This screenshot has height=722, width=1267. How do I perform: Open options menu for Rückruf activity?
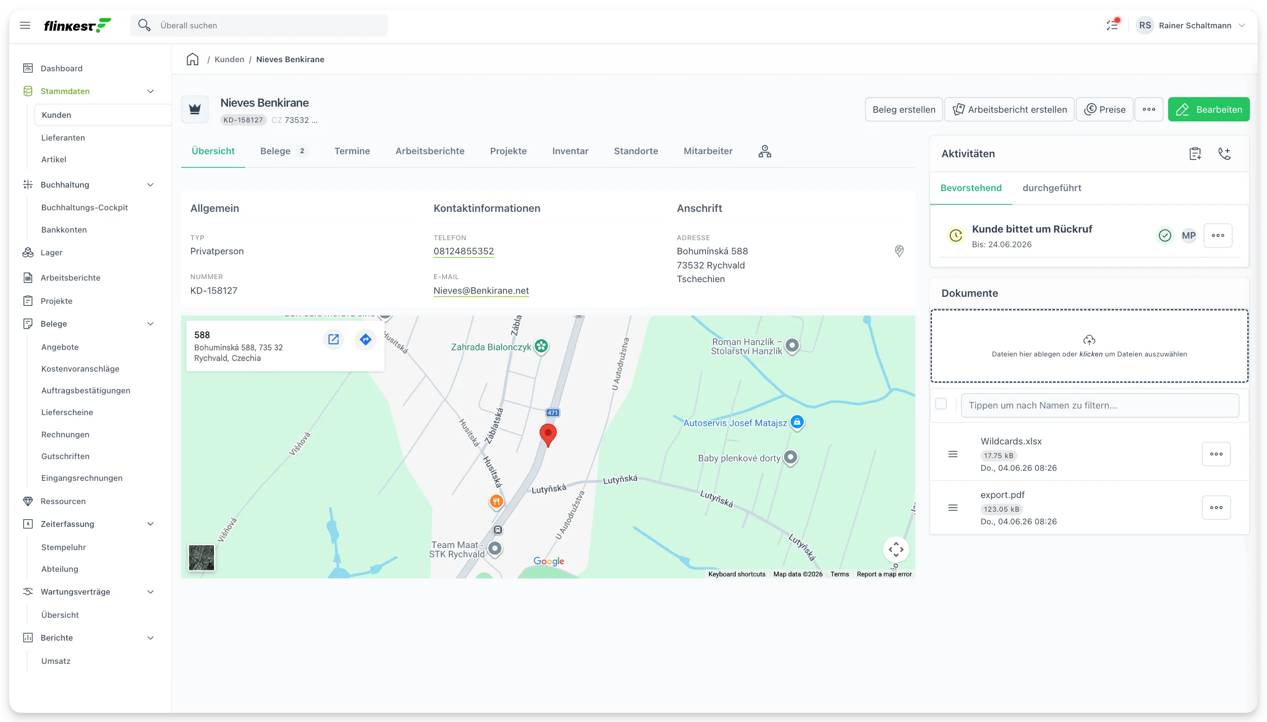1218,236
